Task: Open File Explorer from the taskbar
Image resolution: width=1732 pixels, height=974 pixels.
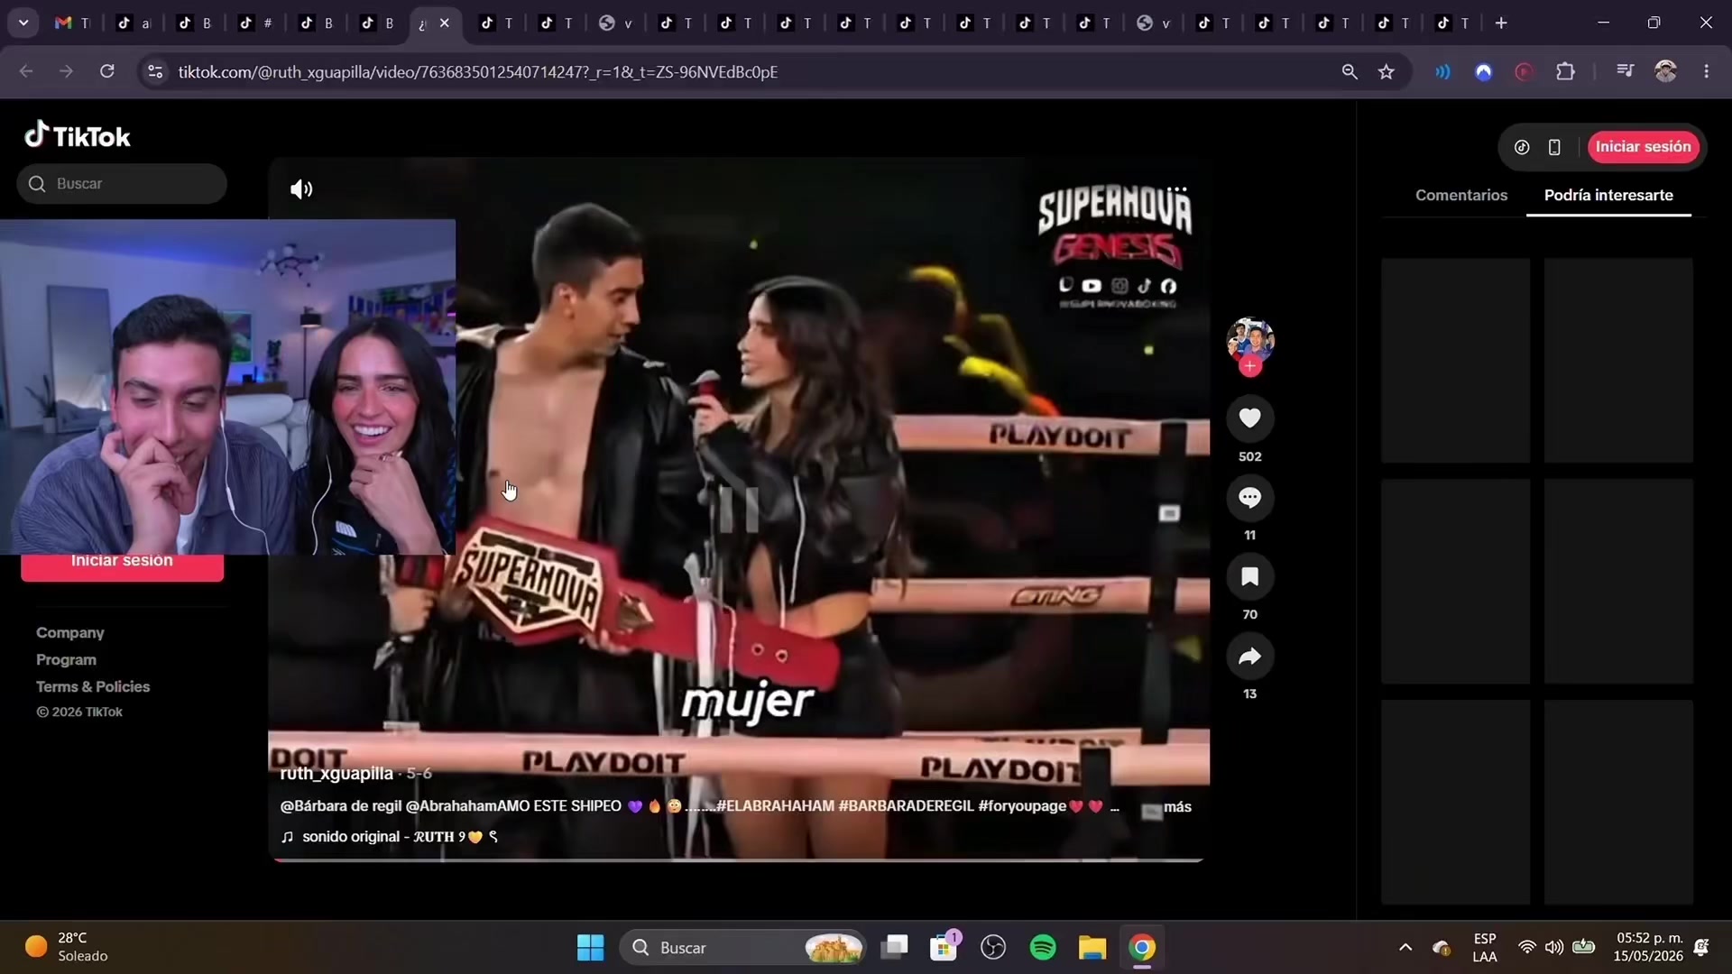Action: click(x=1092, y=948)
